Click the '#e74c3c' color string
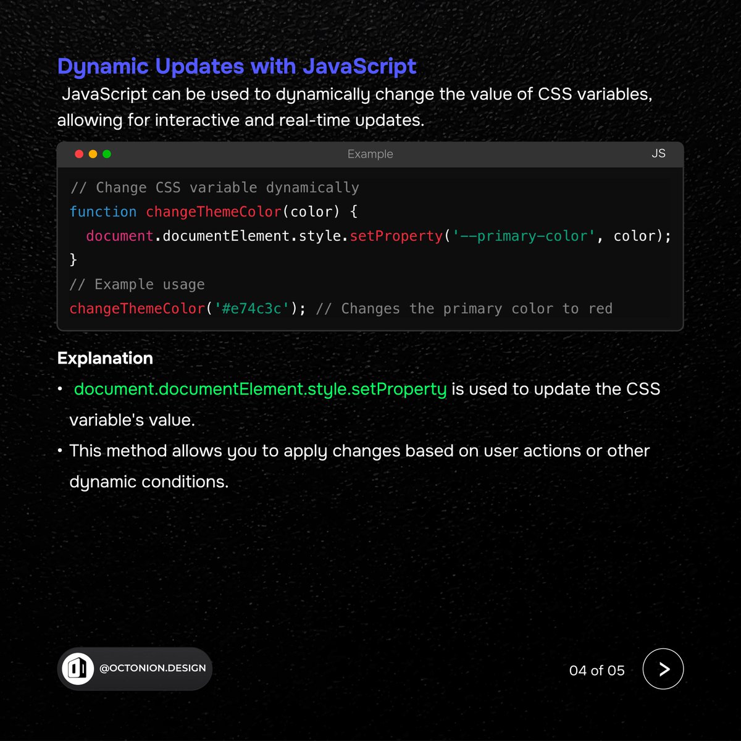741x741 pixels. coord(251,308)
